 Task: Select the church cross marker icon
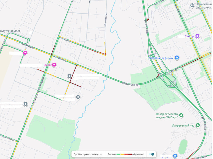(69, 76)
